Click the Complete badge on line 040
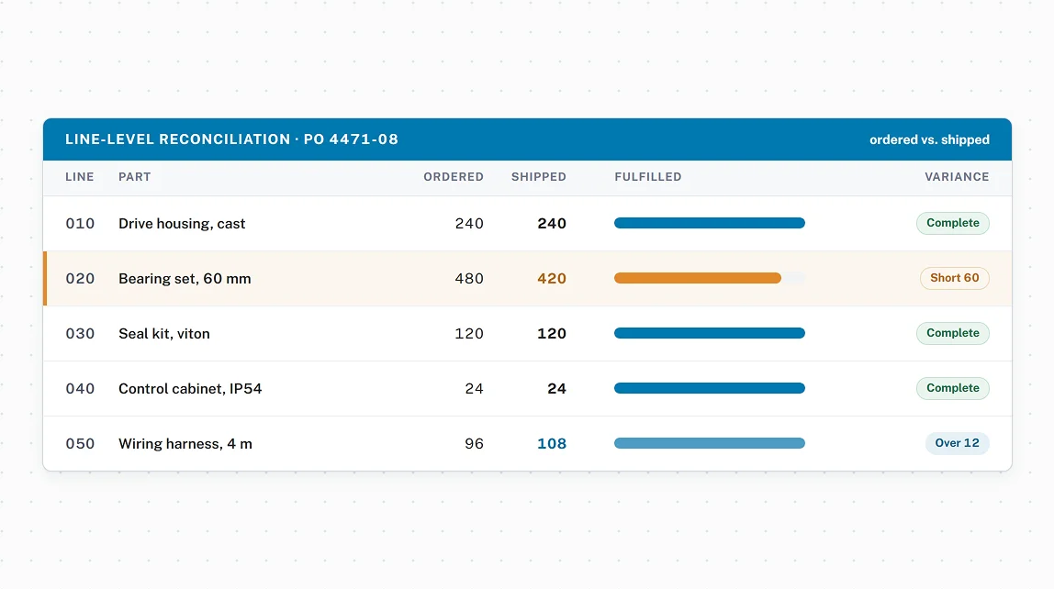 952,388
